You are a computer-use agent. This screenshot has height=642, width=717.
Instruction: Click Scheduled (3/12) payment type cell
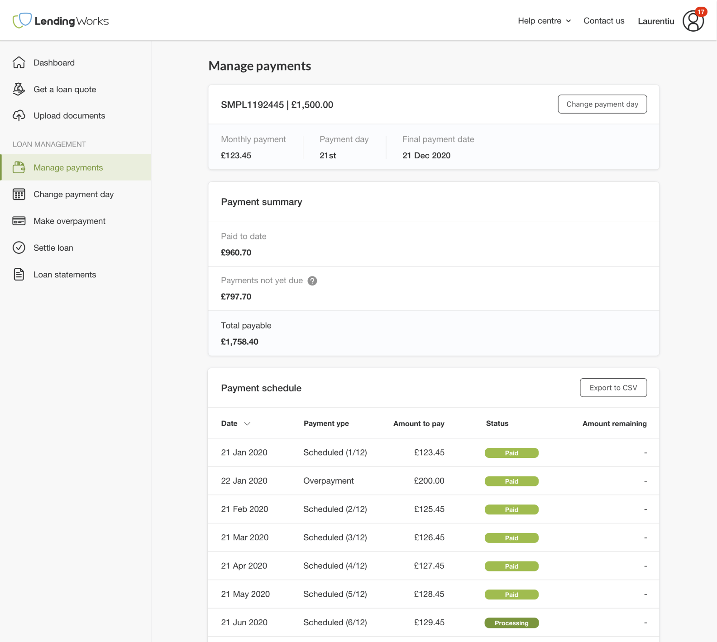(x=335, y=537)
